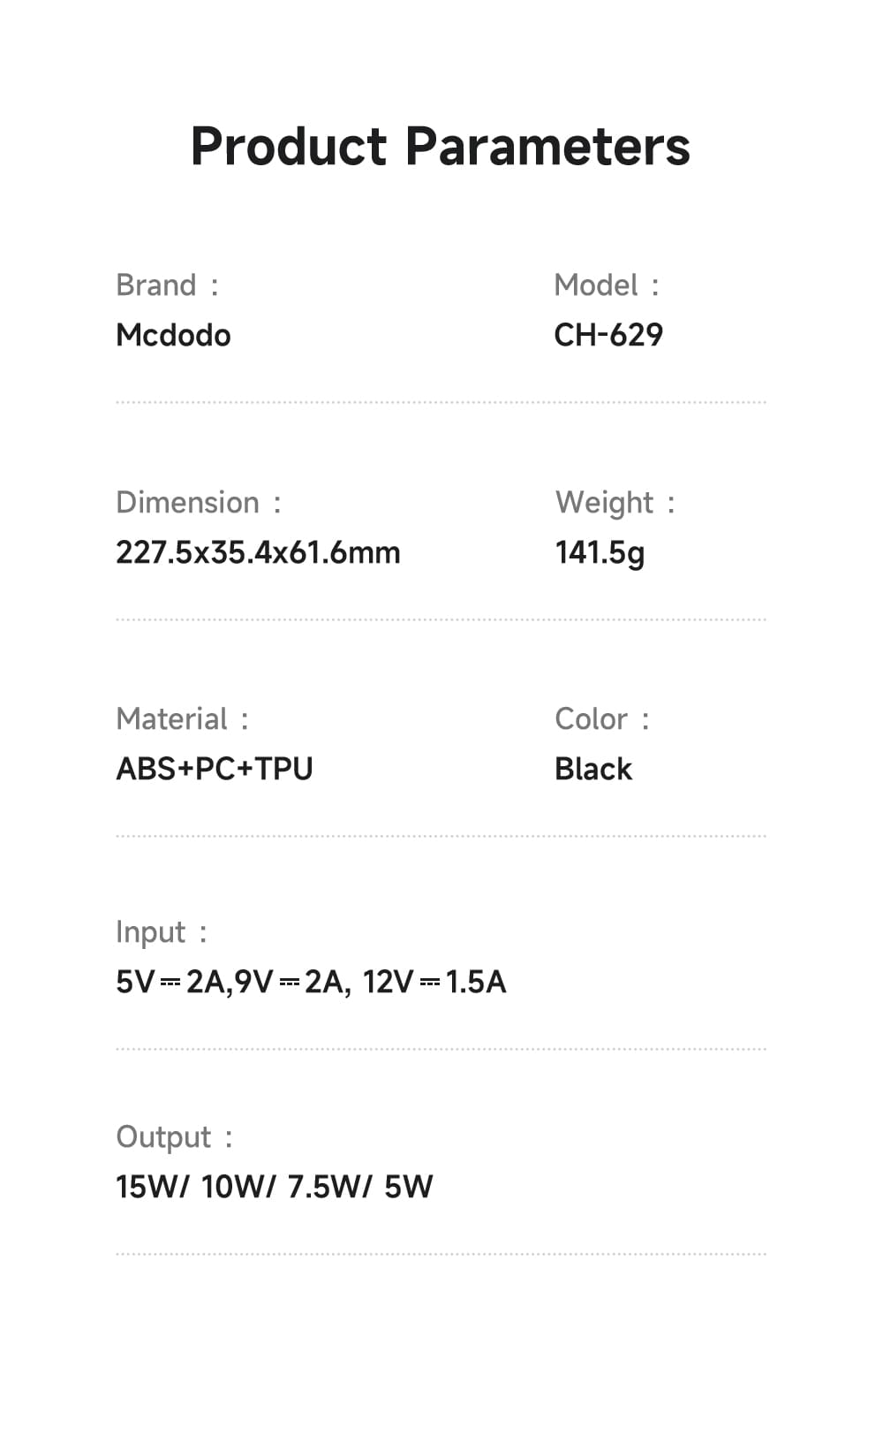Image resolution: width=883 pixels, height=1443 pixels.
Task: Click the Material label
Action: (x=172, y=719)
